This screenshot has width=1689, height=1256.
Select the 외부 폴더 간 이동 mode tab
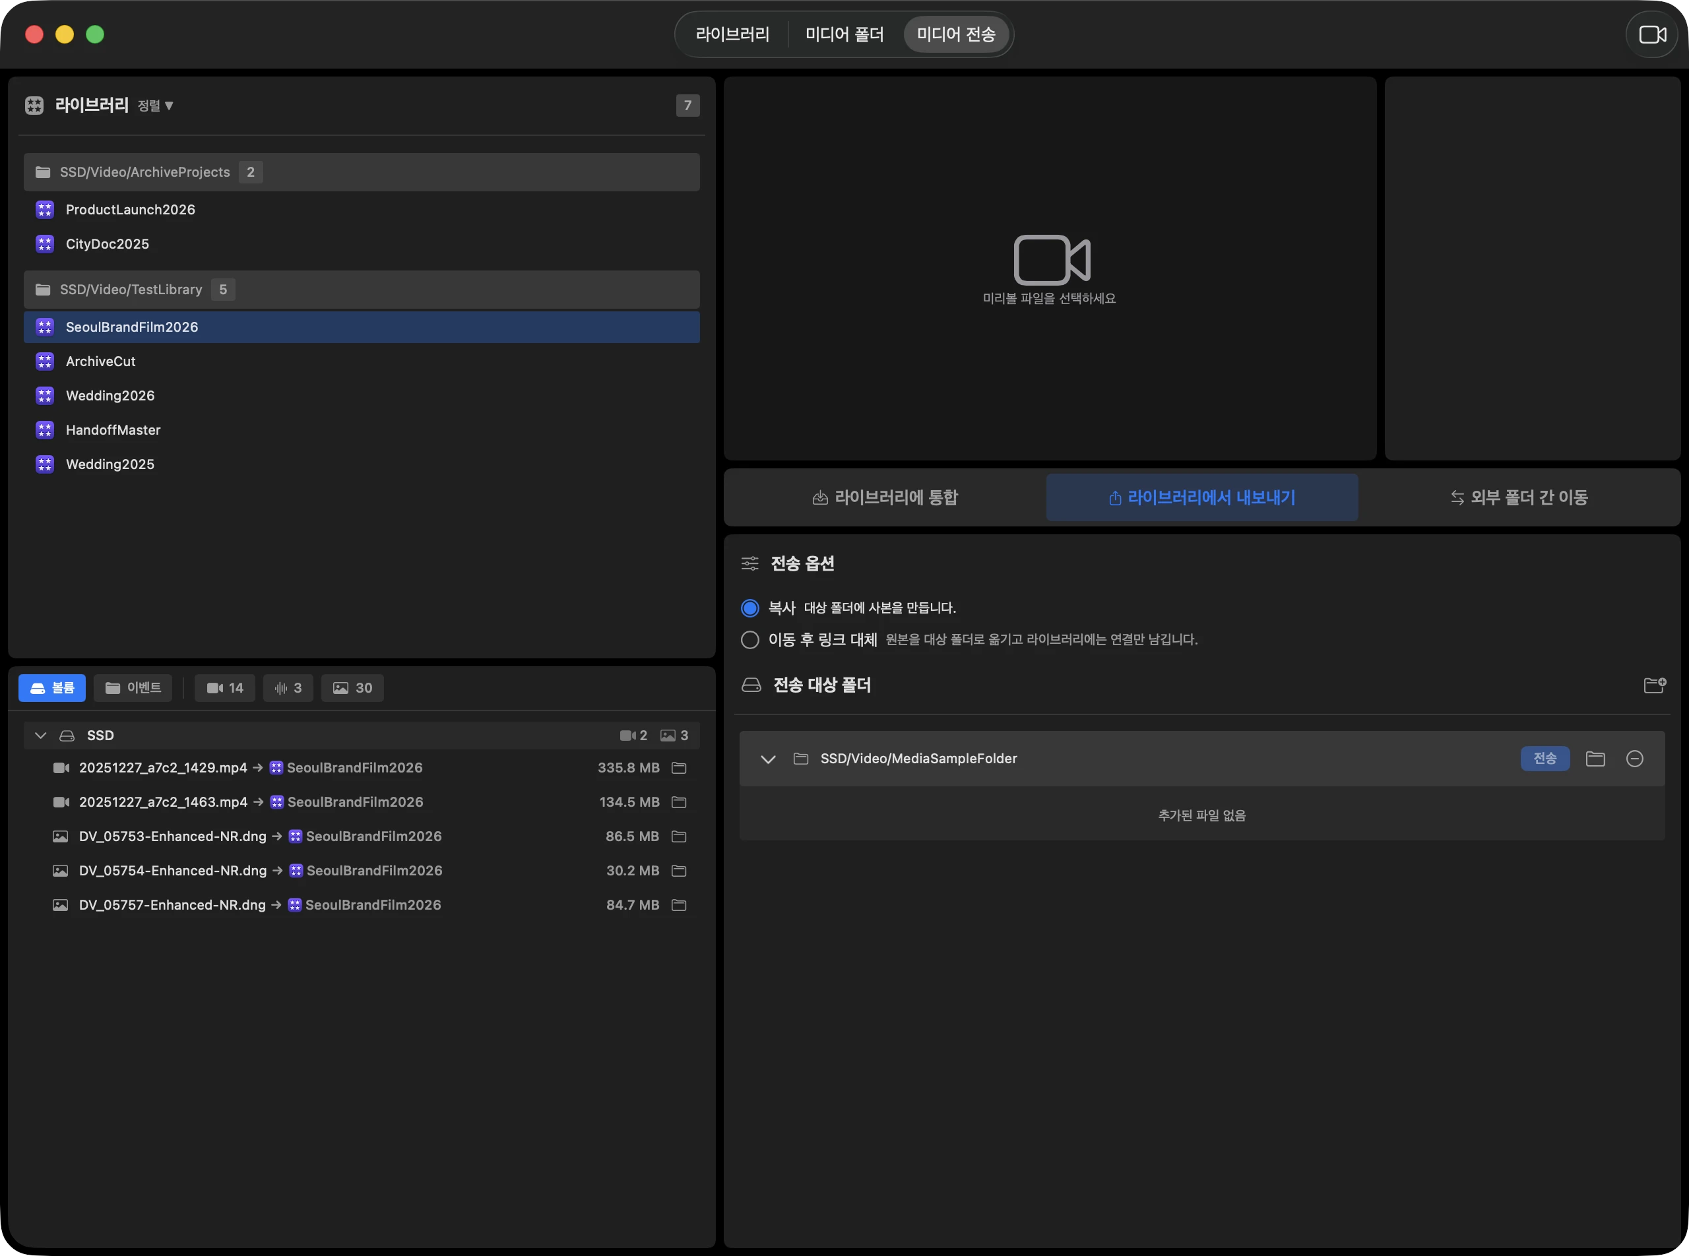point(1519,497)
